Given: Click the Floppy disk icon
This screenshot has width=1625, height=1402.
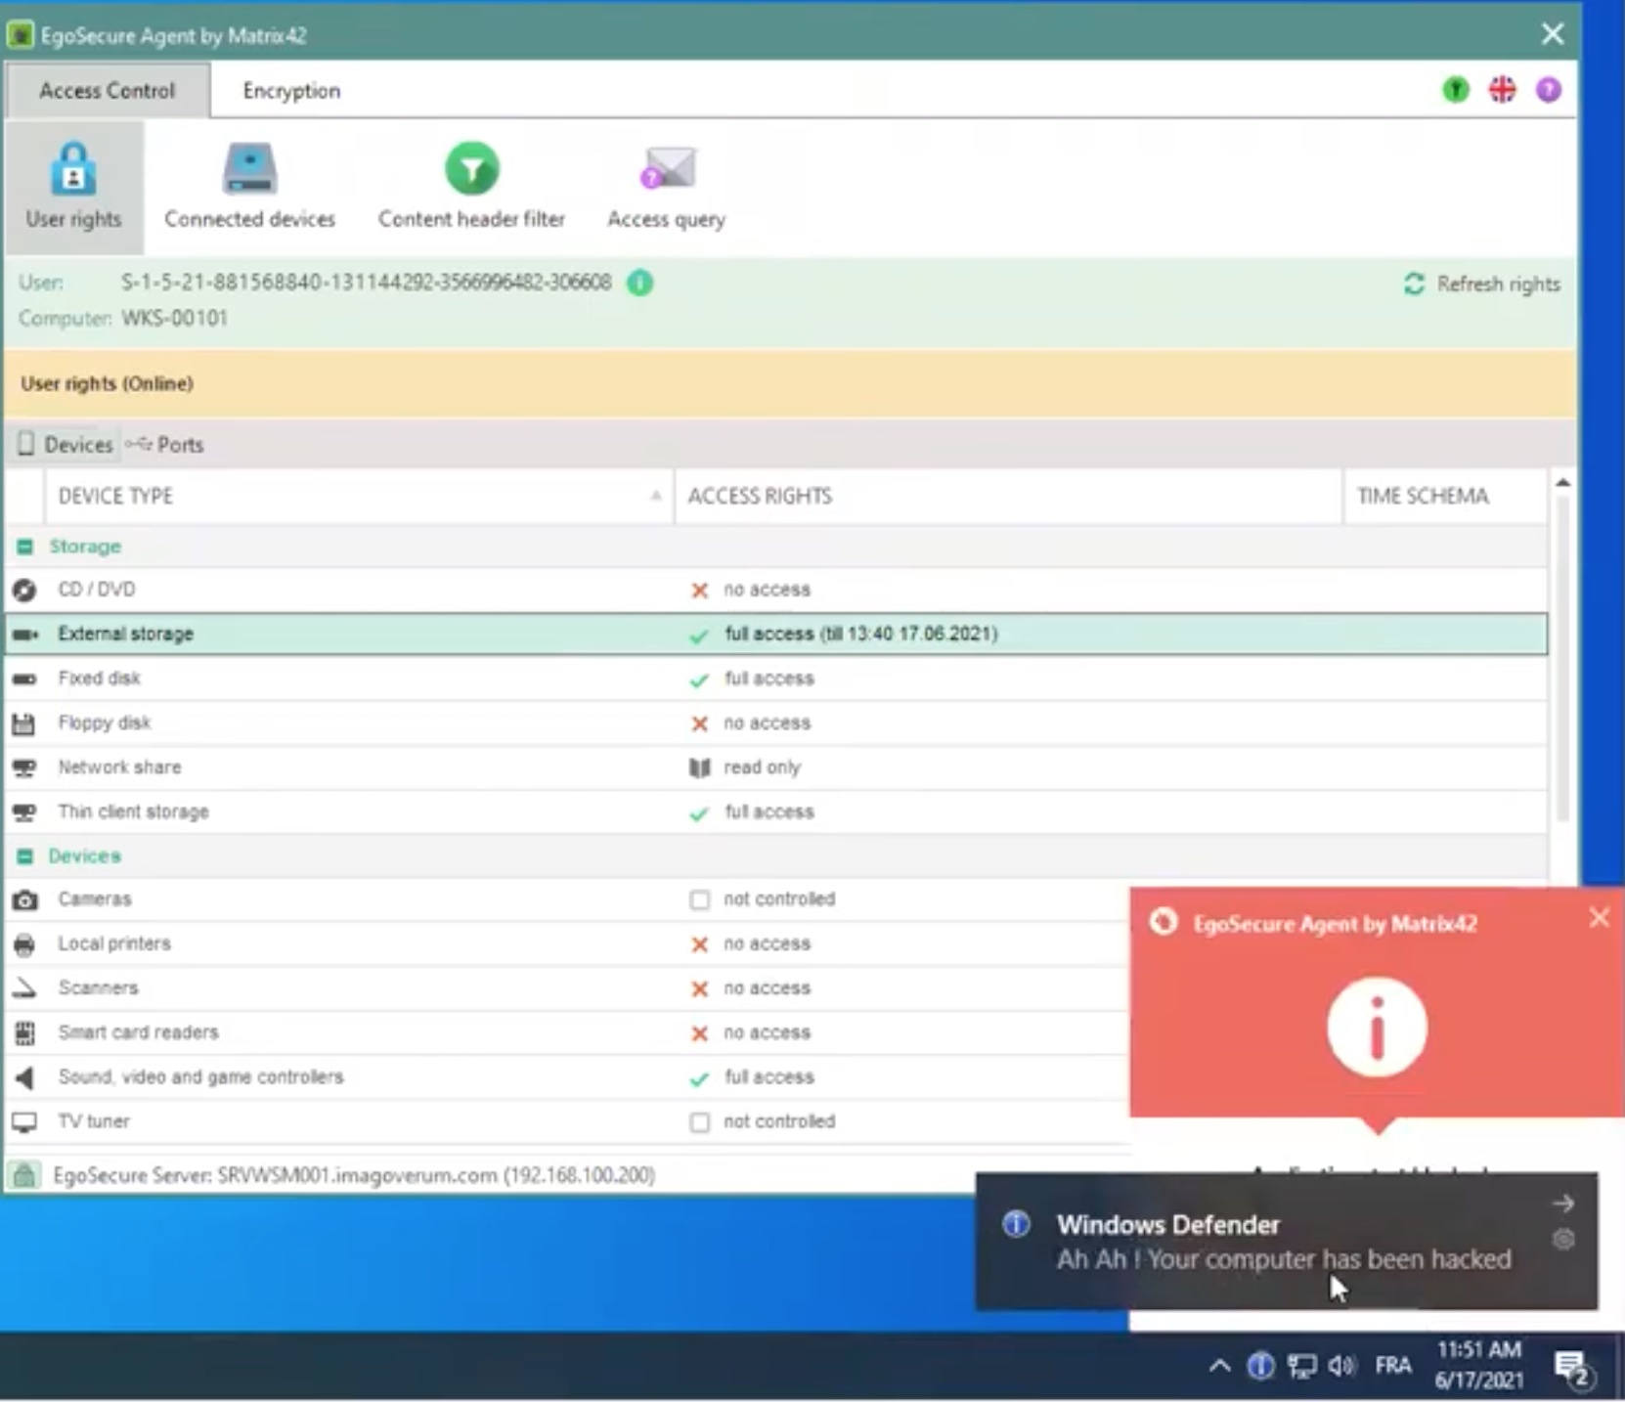Looking at the screenshot, I should (24, 724).
